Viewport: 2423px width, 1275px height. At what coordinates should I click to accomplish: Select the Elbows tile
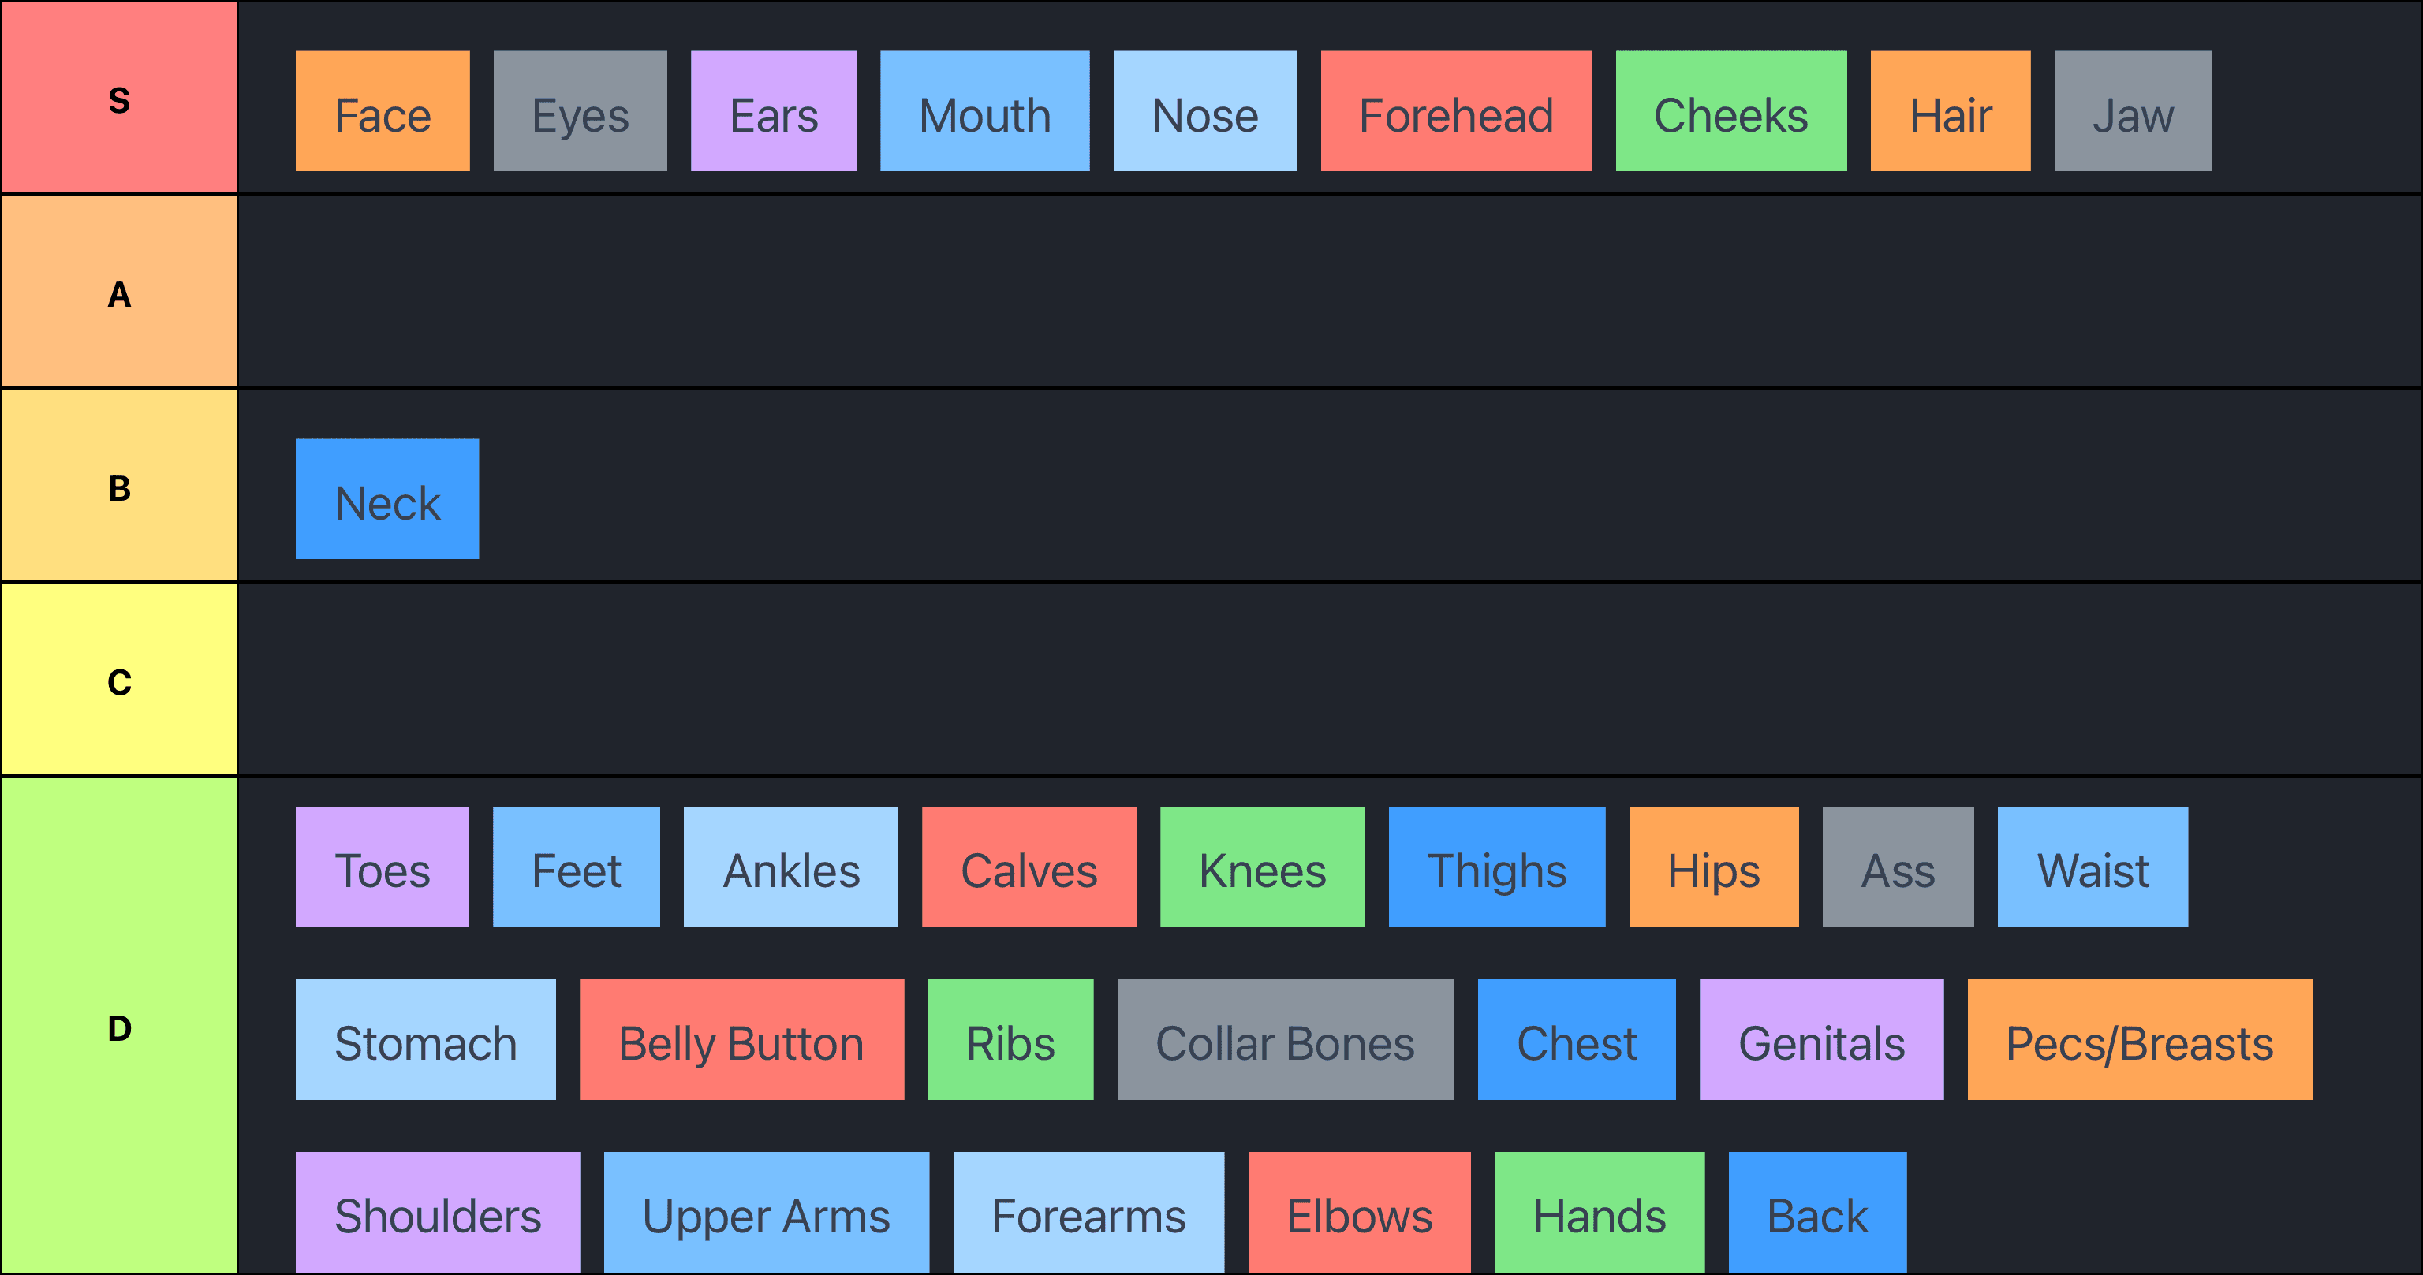[1358, 1212]
